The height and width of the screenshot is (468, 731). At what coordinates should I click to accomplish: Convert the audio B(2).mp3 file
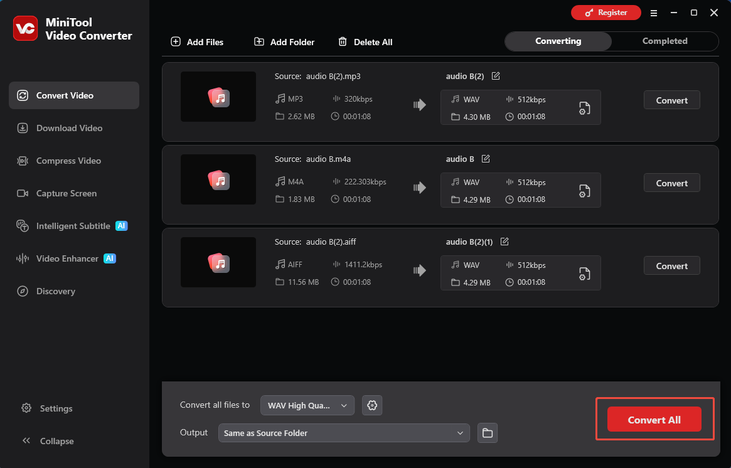671,100
